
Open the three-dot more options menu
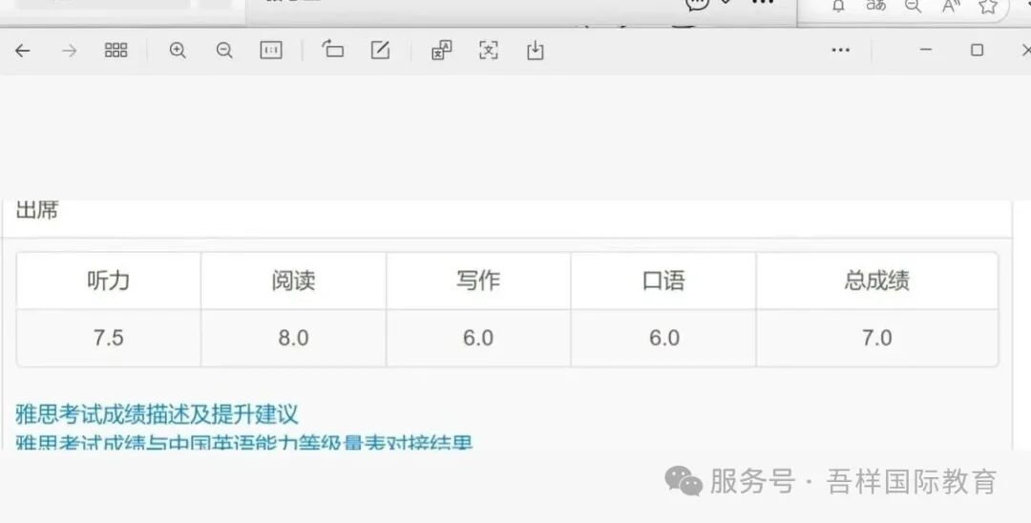pos(840,51)
